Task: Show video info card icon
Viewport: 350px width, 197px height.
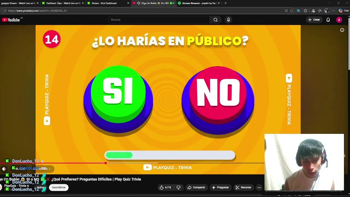Action: pos(342,30)
